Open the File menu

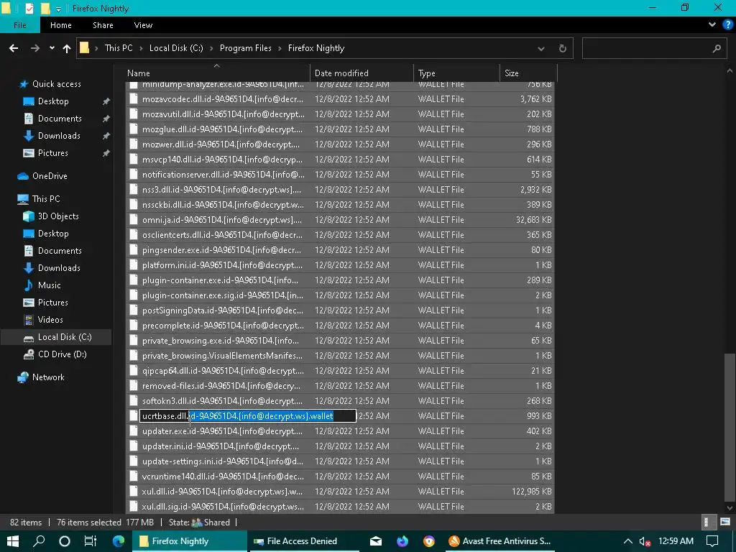[19, 25]
